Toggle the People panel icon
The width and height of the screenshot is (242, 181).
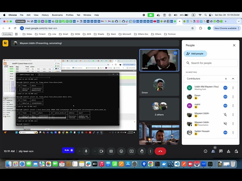[213, 151]
